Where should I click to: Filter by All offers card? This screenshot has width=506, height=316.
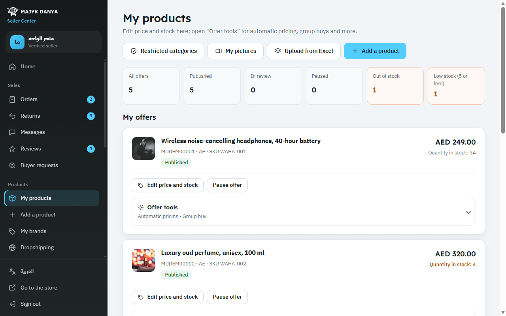(x=151, y=86)
